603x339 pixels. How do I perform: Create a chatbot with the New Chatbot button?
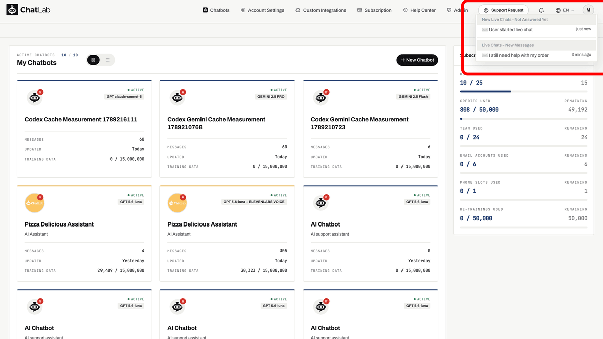[x=418, y=60]
